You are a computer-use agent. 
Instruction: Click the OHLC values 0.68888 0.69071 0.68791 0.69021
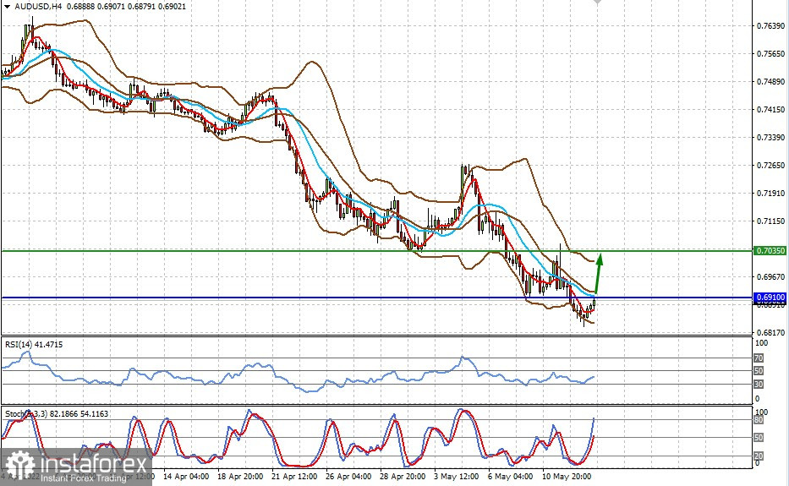click(x=126, y=7)
